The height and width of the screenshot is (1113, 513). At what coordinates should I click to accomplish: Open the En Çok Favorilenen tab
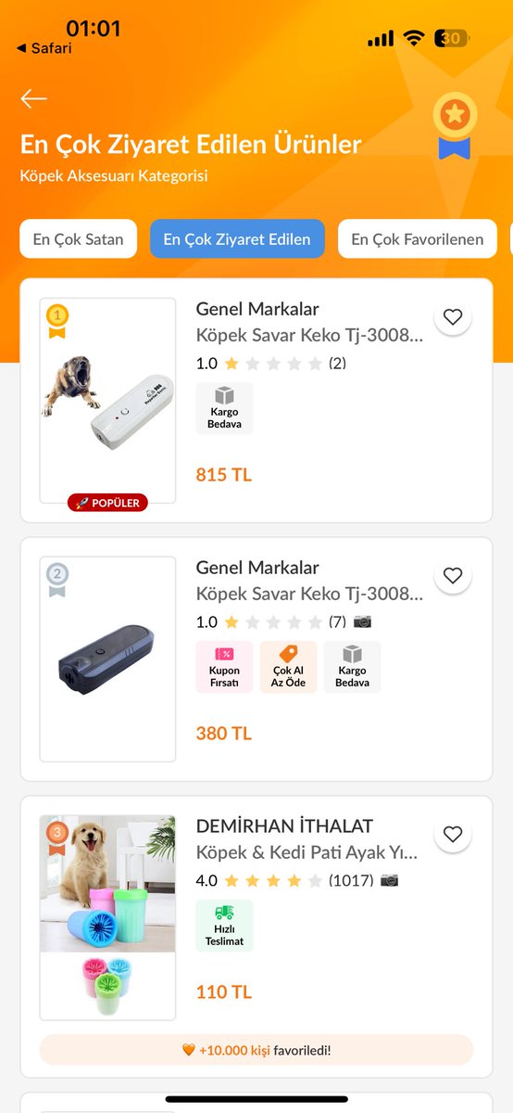(x=418, y=238)
